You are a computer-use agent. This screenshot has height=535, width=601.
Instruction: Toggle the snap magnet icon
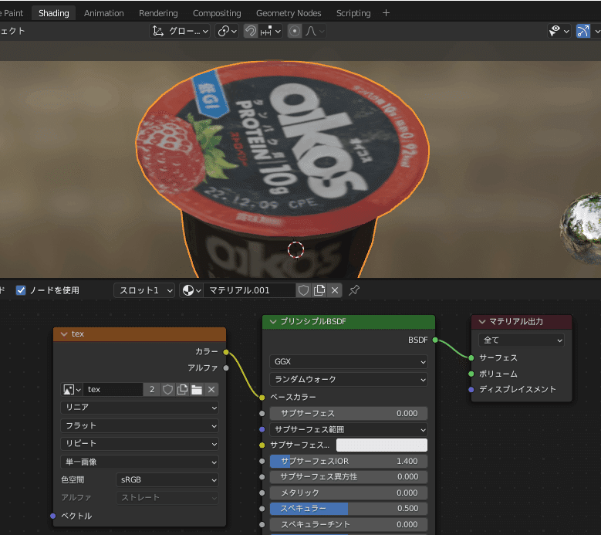251,31
